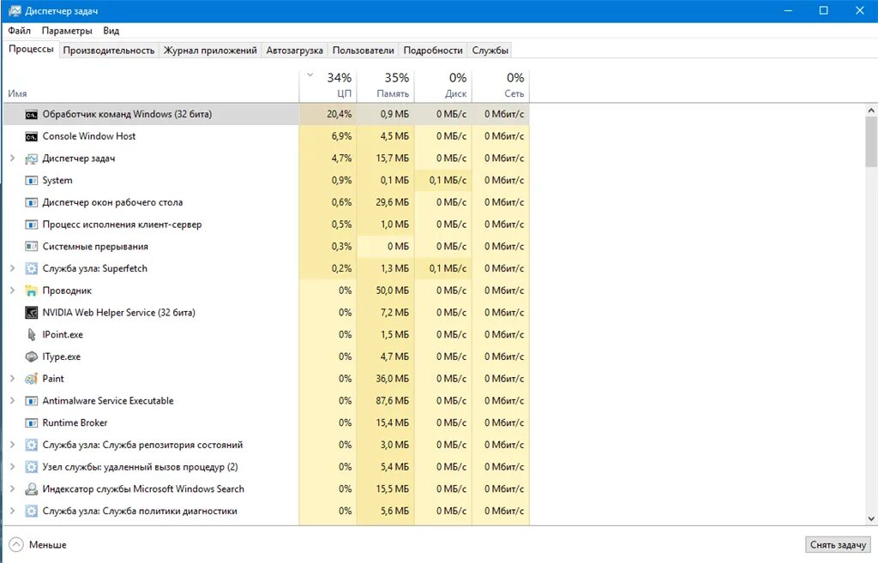878x563 pixels.
Task: Expand Узел службы: удаленный вызов процедур
Action: tap(12, 467)
